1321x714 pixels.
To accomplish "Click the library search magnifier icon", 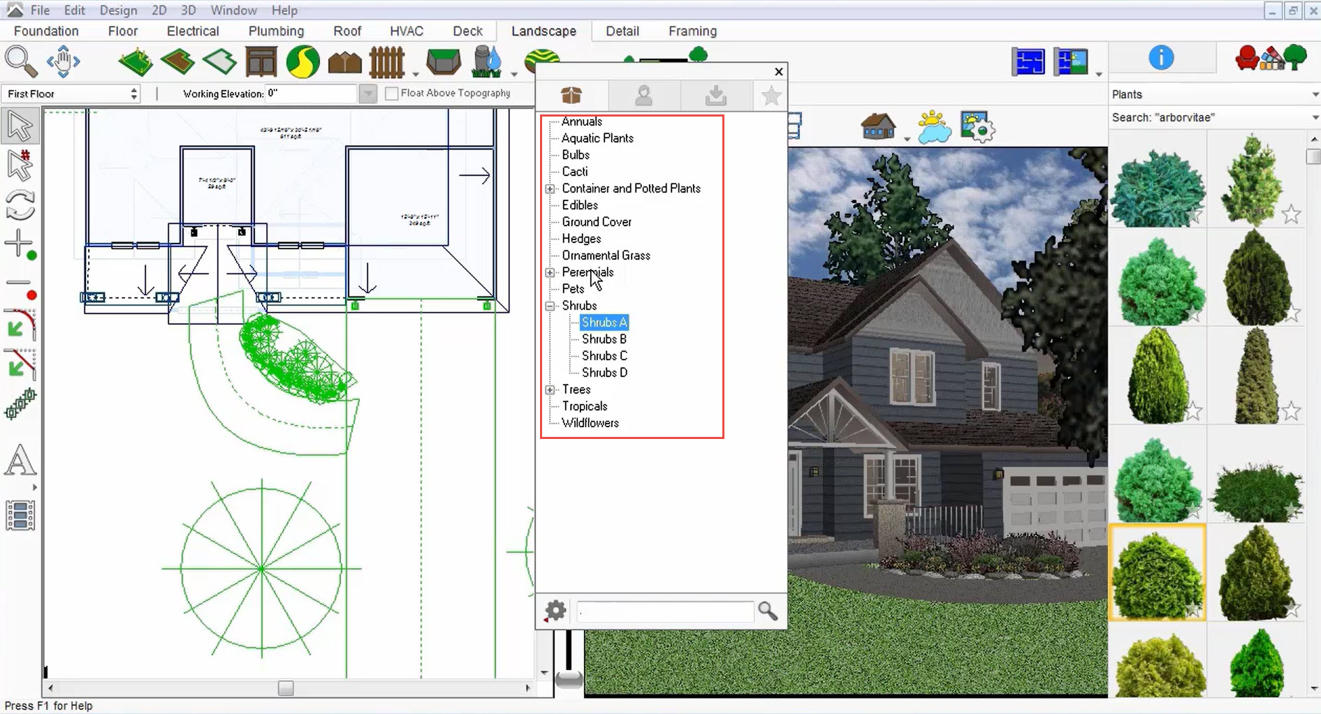I will click(768, 611).
